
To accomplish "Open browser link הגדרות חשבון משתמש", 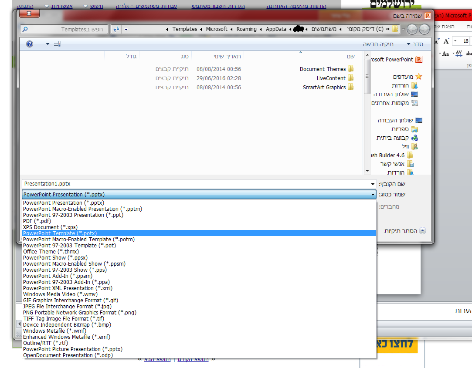I will [x=218, y=6].
